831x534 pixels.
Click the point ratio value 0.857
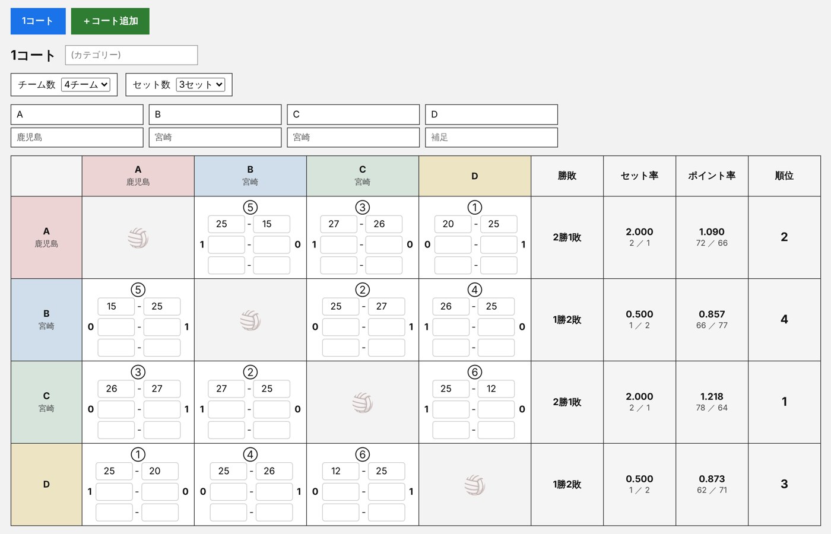[712, 314]
